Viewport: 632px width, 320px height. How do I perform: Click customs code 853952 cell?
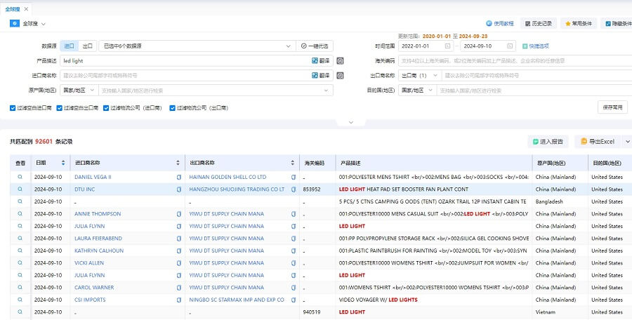[312, 189]
